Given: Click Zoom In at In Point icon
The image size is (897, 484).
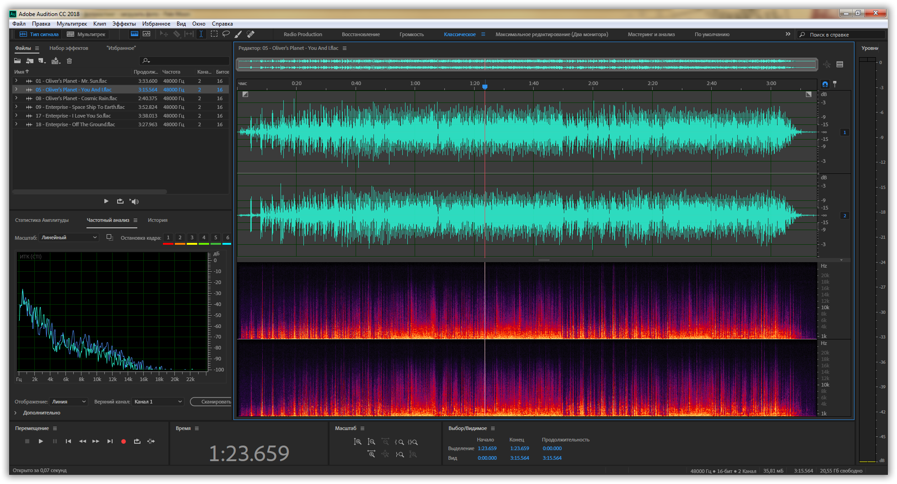Looking at the screenshot, I should point(399,442).
